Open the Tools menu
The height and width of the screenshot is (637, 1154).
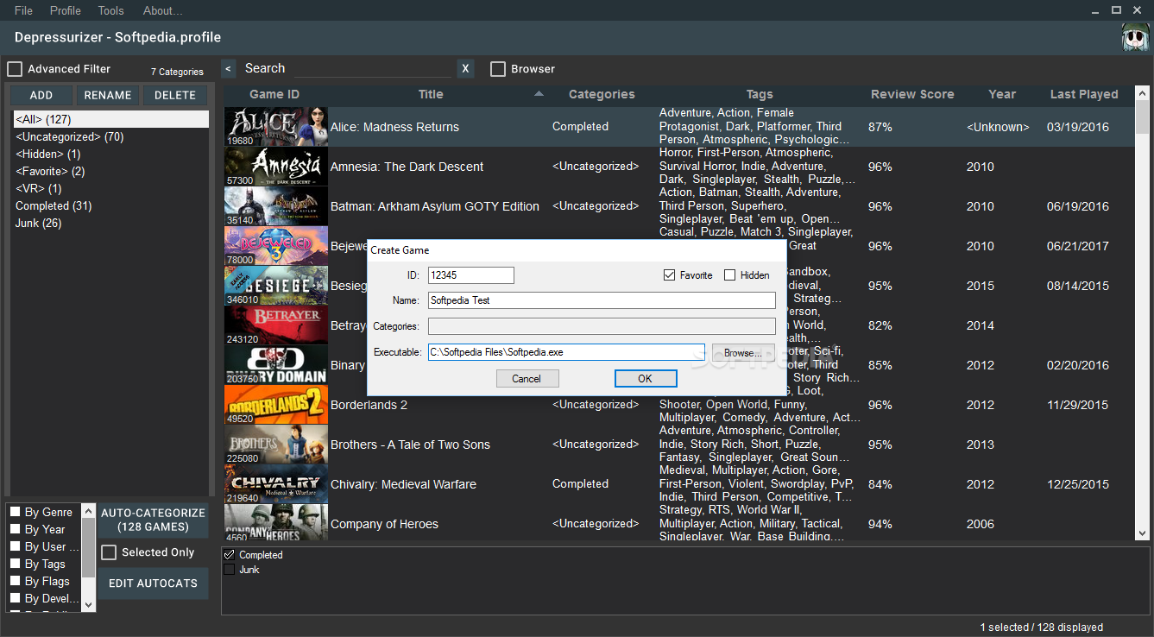pyautogui.click(x=110, y=10)
